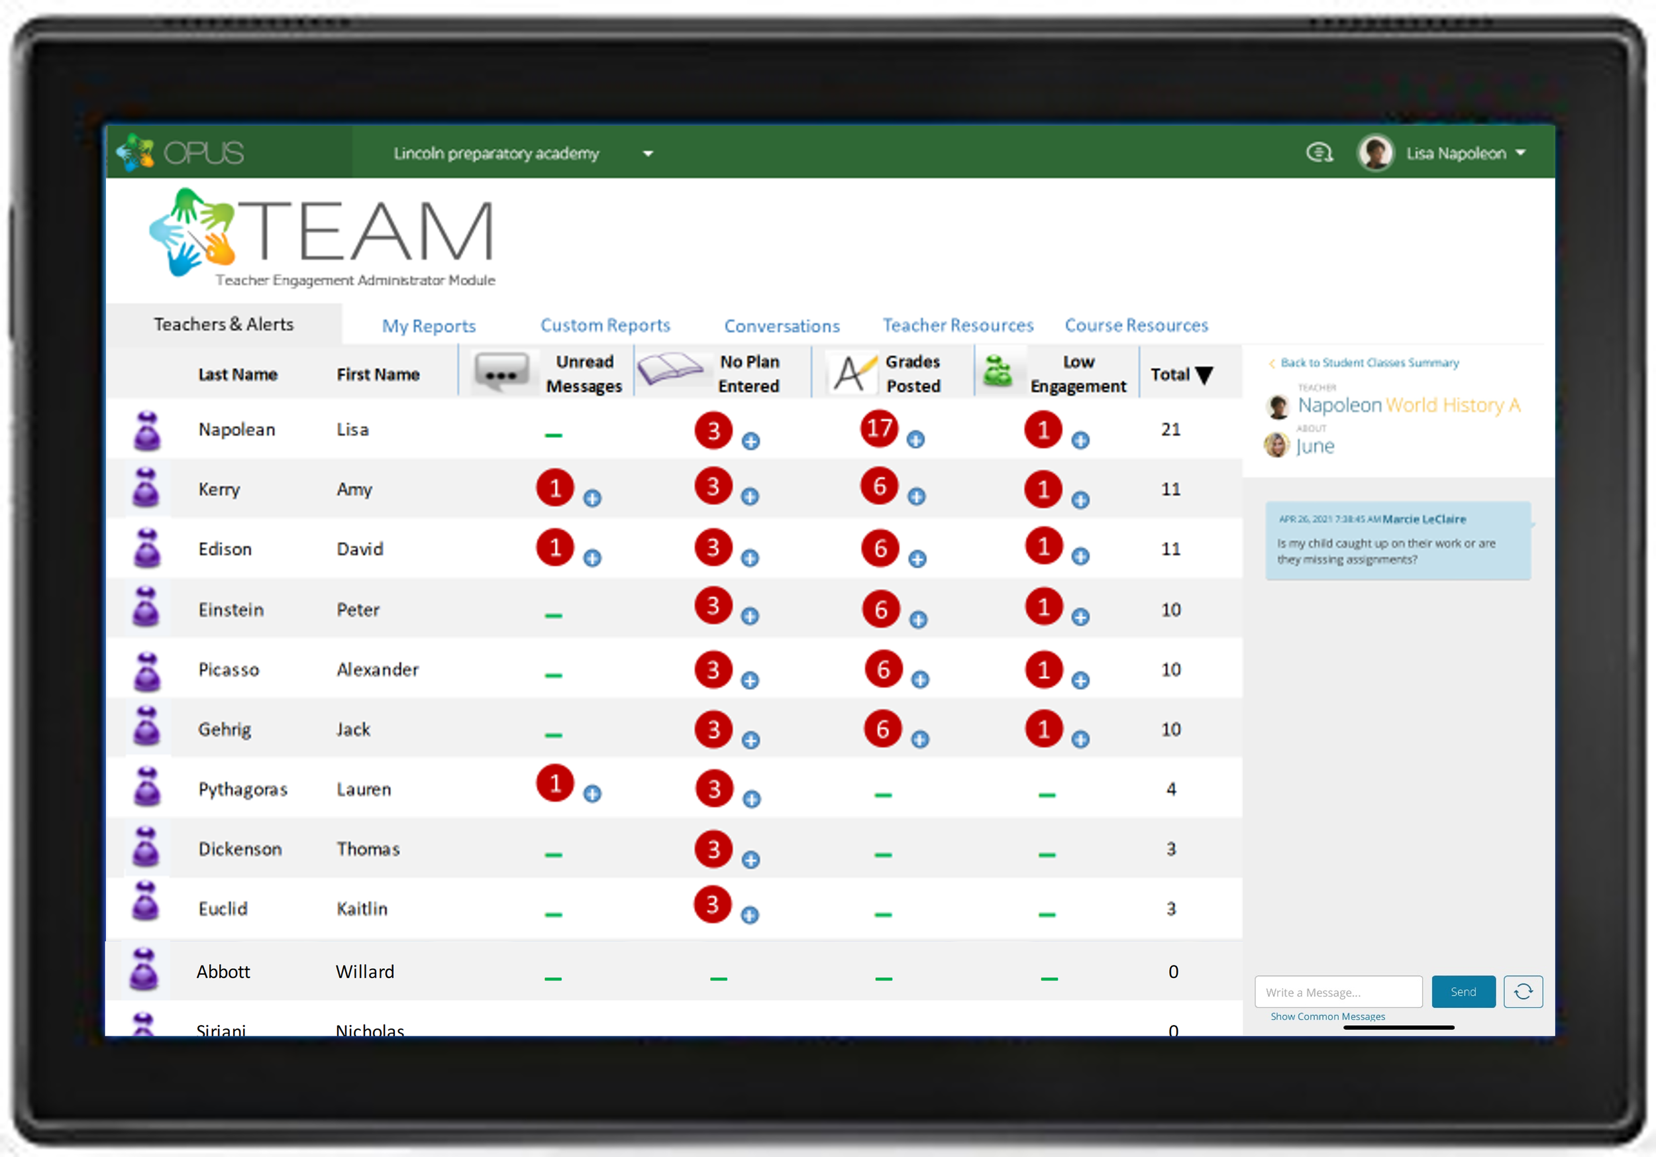The image size is (1656, 1157).
Task: Open the Conversations tab
Action: coord(781,325)
